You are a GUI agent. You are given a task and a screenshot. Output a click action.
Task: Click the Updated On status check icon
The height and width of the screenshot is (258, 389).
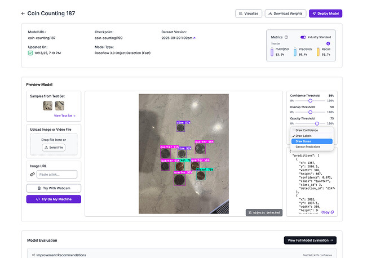(x=30, y=53)
